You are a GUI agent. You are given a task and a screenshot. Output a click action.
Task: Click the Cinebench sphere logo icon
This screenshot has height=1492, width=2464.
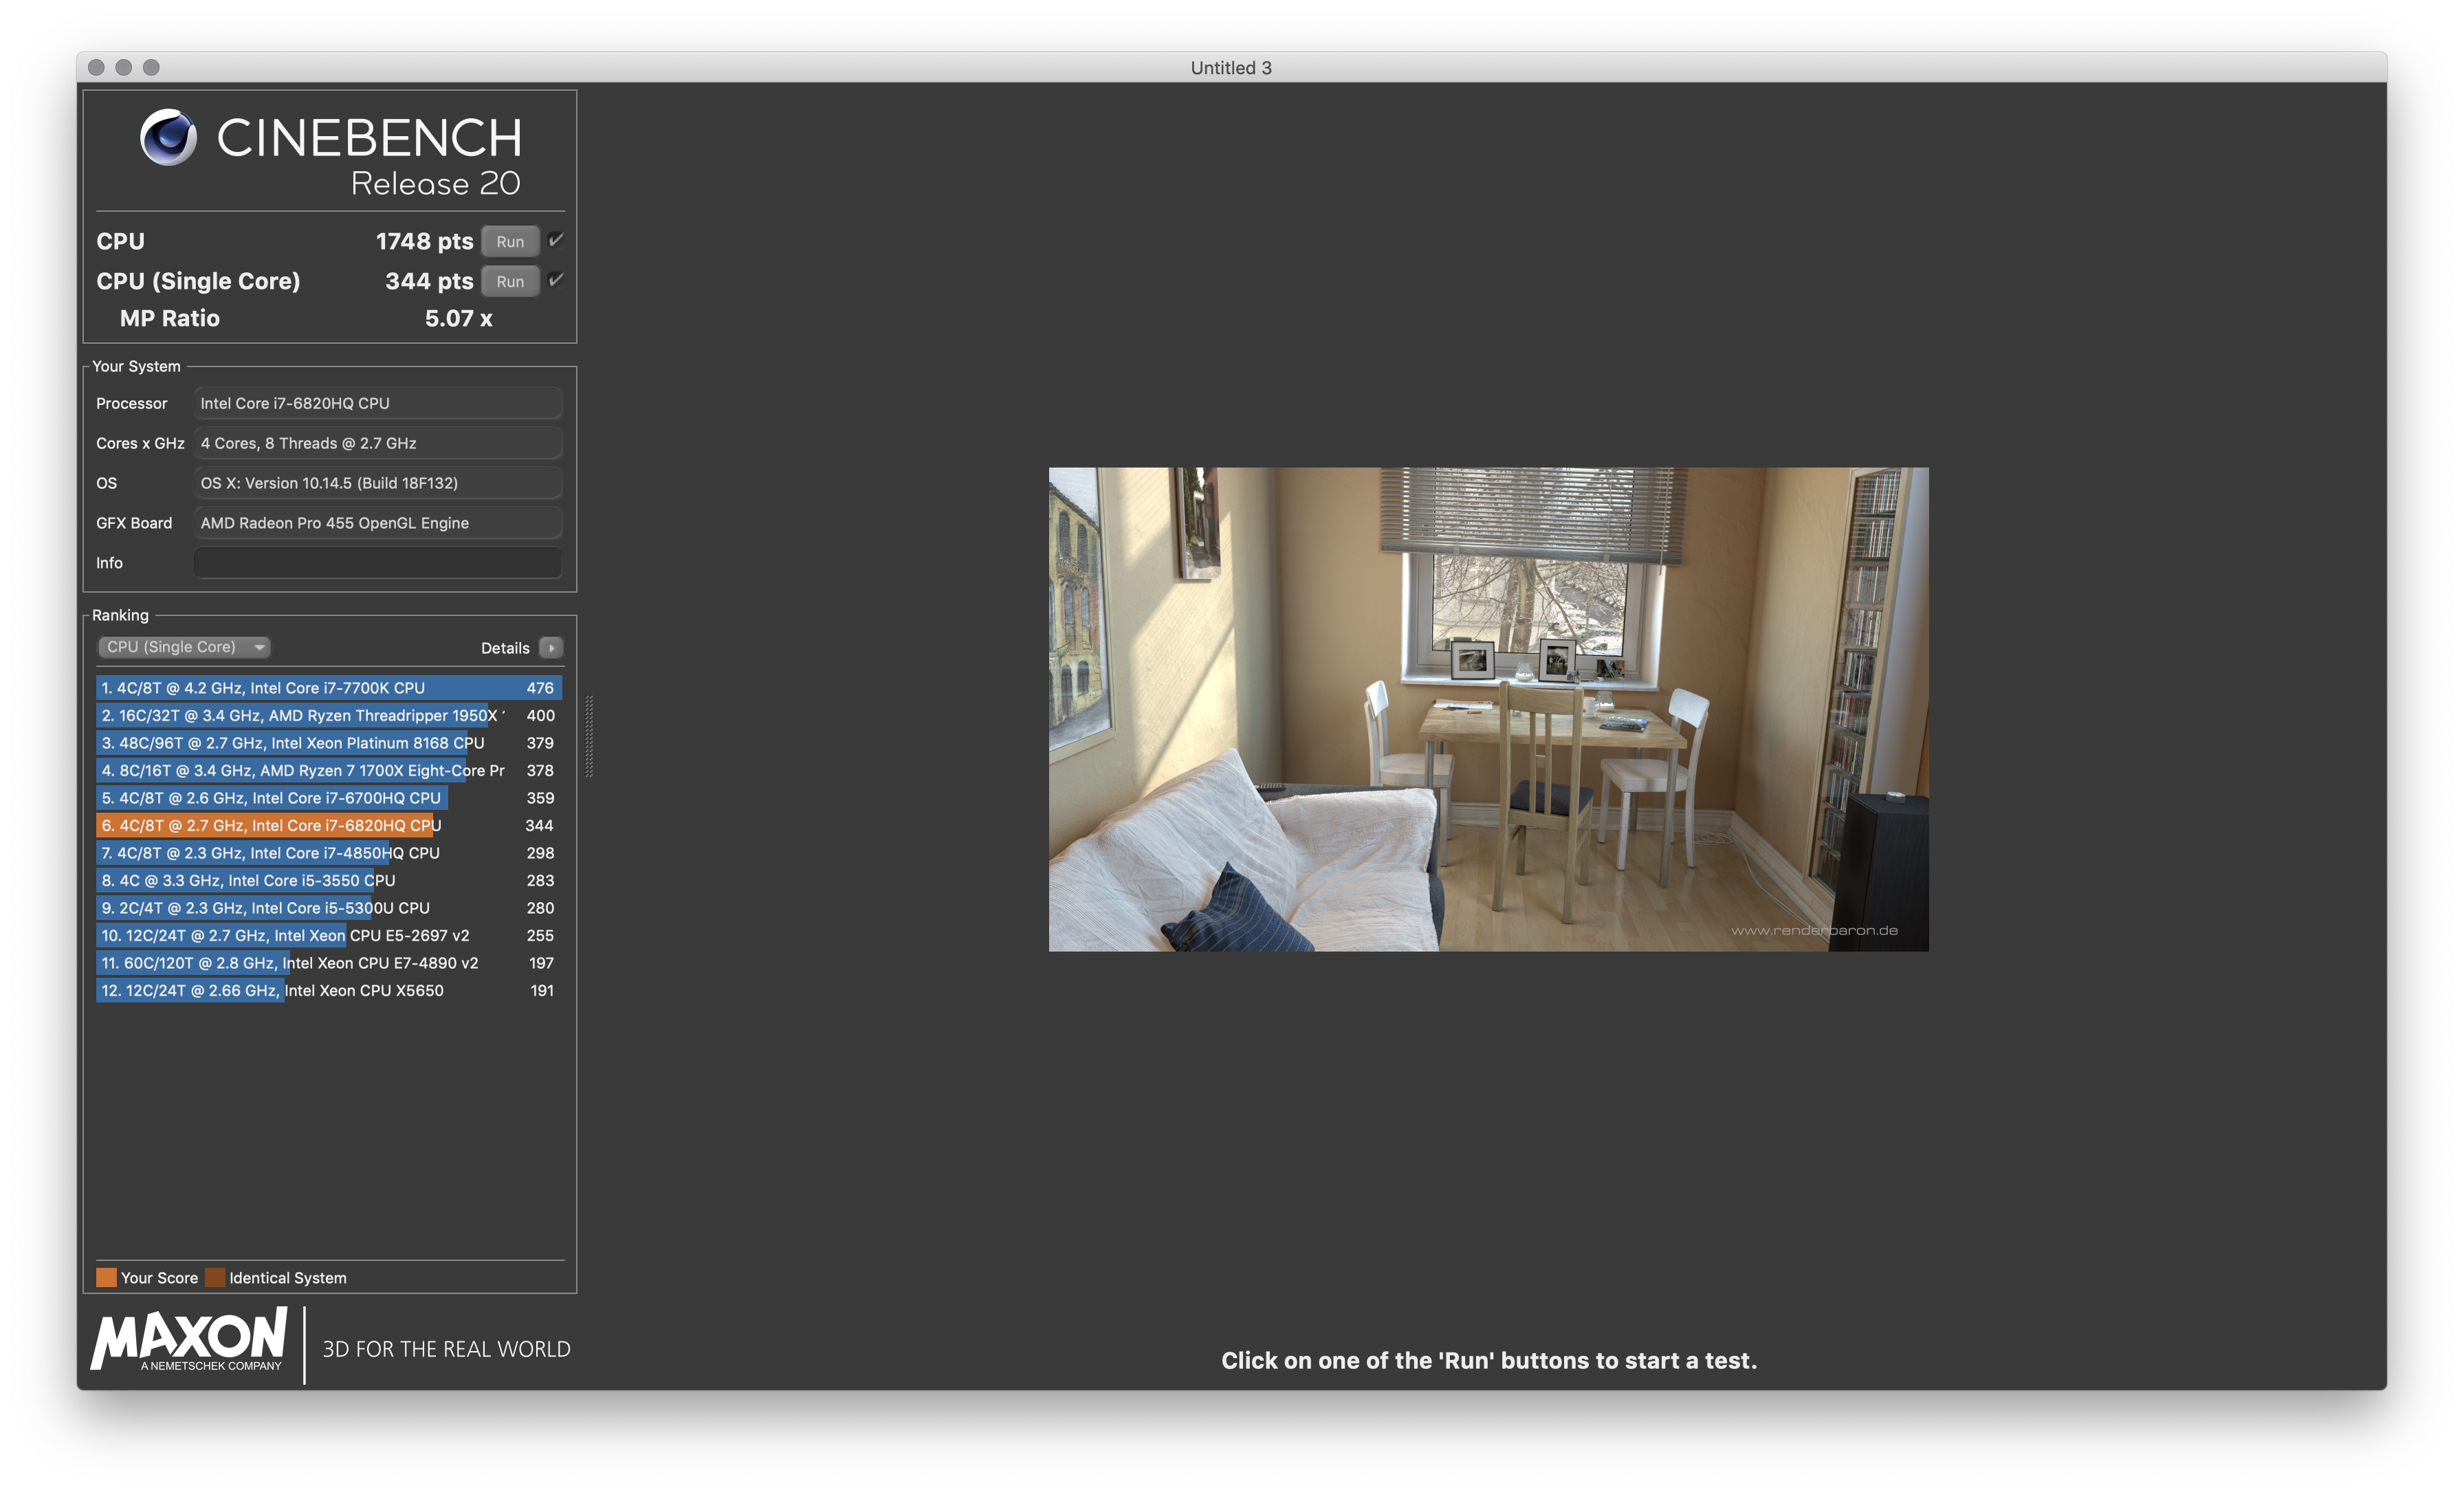pyautogui.click(x=168, y=137)
